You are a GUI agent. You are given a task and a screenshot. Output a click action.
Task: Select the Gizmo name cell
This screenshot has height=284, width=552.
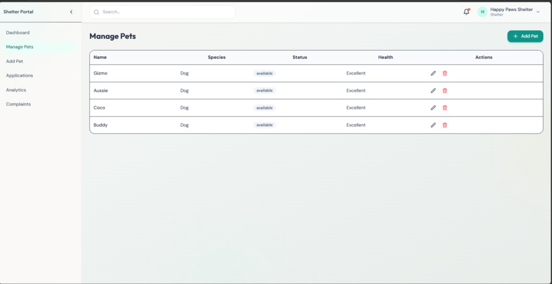[x=100, y=73]
